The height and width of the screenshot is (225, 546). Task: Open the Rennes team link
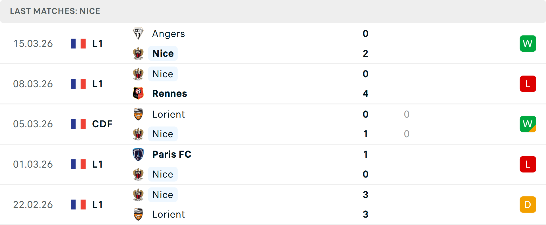click(x=169, y=93)
